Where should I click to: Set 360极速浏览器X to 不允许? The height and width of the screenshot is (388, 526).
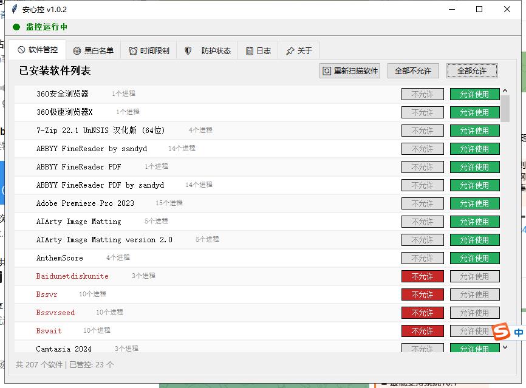pyautogui.click(x=423, y=112)
